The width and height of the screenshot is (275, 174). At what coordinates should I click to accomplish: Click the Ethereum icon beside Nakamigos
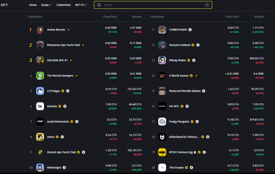64,167
